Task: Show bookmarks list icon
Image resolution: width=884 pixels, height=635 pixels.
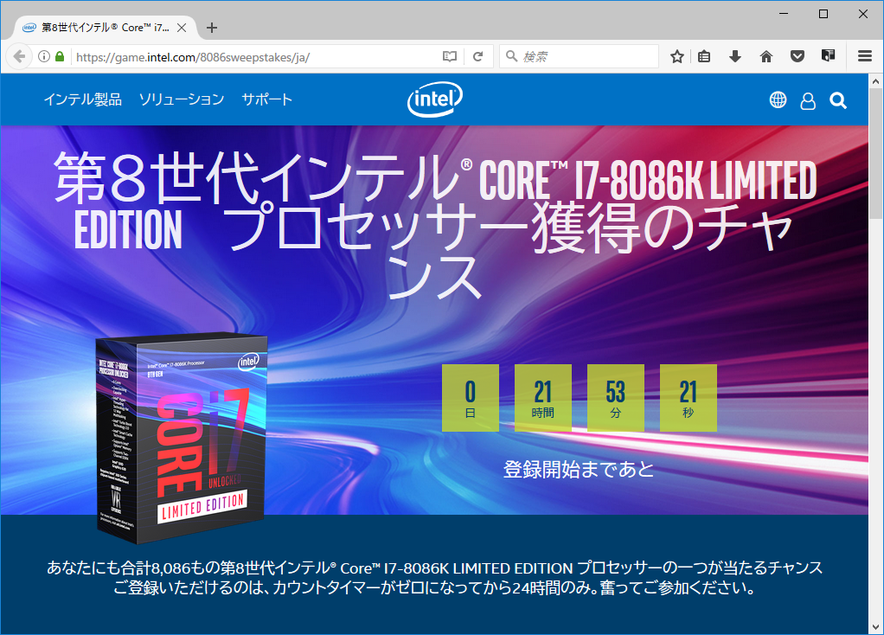Action: pos(704,56)
